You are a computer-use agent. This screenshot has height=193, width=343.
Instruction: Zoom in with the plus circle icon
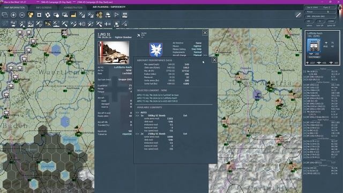coord(13,15)
